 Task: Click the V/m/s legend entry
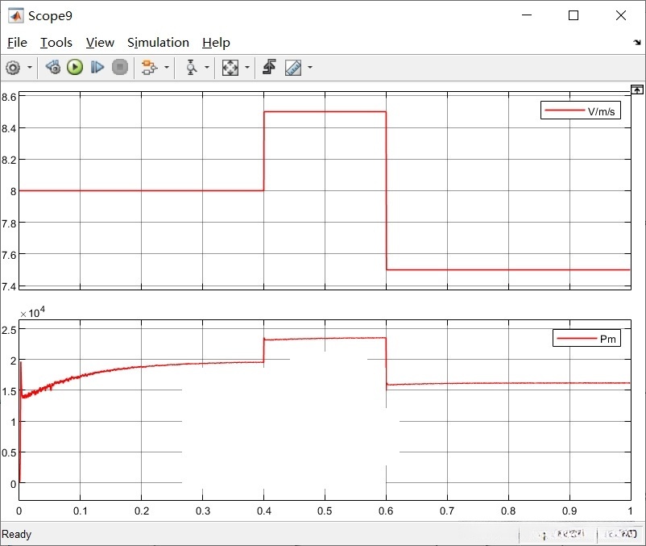[580, 111]
